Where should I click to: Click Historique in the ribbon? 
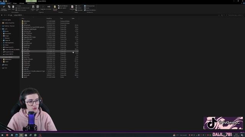79,10
